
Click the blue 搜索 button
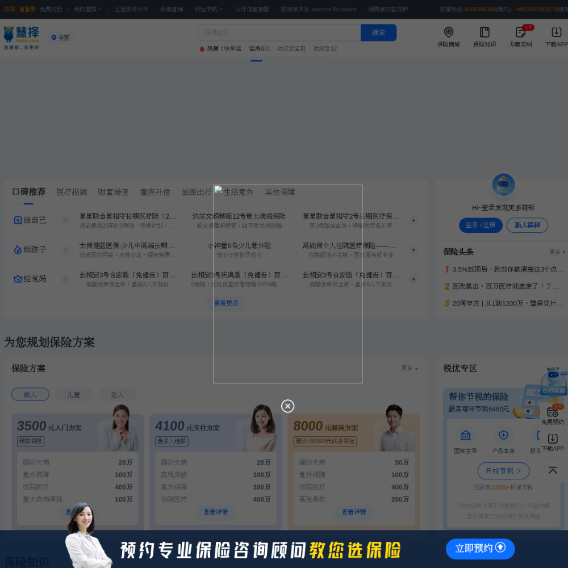(378, 32)
